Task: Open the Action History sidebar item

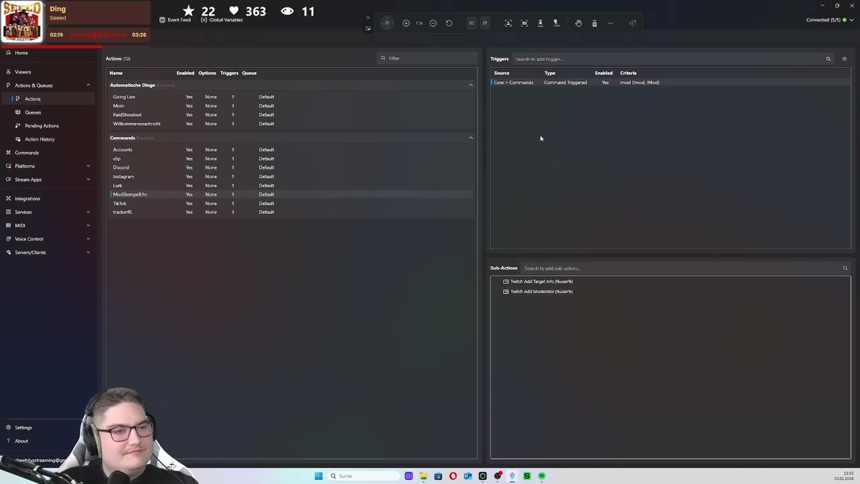Action: [x=40, y=139]
